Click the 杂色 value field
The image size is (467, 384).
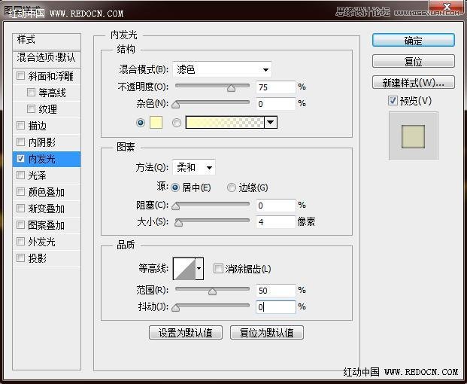tap(276, 104)
